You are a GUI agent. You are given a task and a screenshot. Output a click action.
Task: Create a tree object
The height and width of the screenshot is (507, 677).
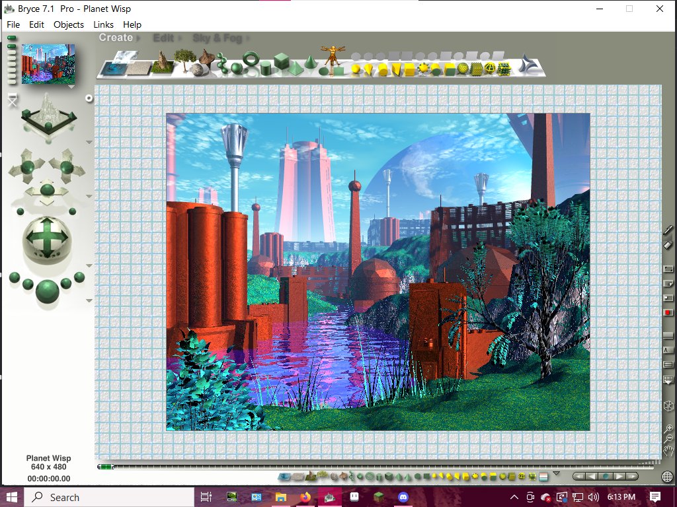(184, 59)
